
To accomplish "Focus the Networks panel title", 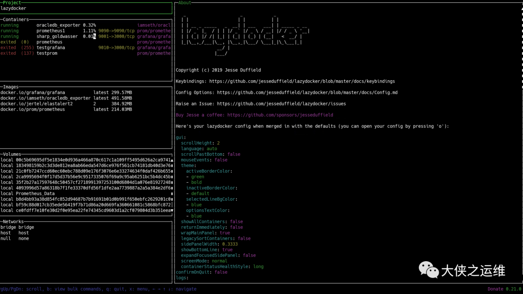I will tap(14, 221).
